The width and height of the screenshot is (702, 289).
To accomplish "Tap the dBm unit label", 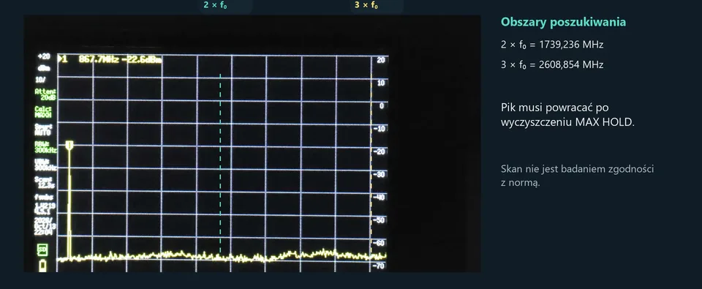I will coord(45,69).
